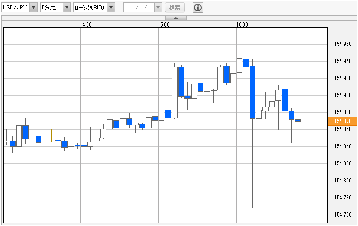Viewport: 358px width, 226px height.
Task: Open the information icon
Action: [x=198, y=8]
